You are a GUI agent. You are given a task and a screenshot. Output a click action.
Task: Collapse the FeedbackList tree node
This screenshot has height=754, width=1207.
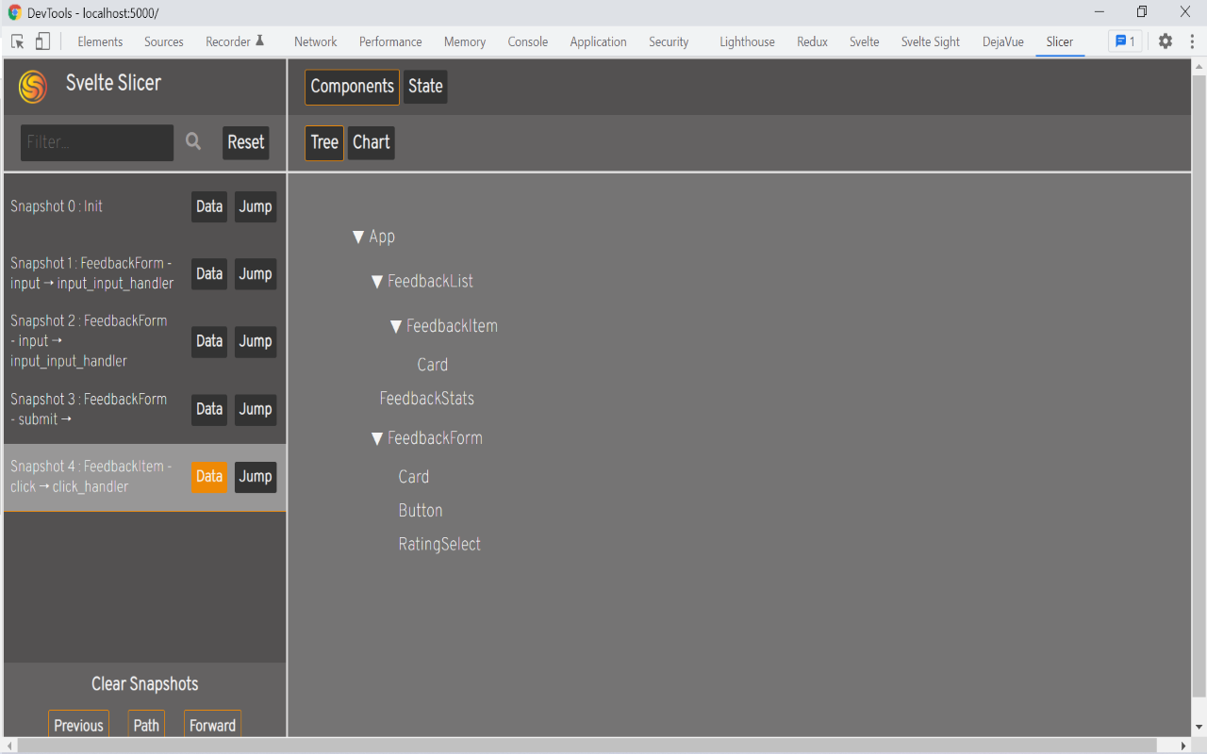pos(377,281)
